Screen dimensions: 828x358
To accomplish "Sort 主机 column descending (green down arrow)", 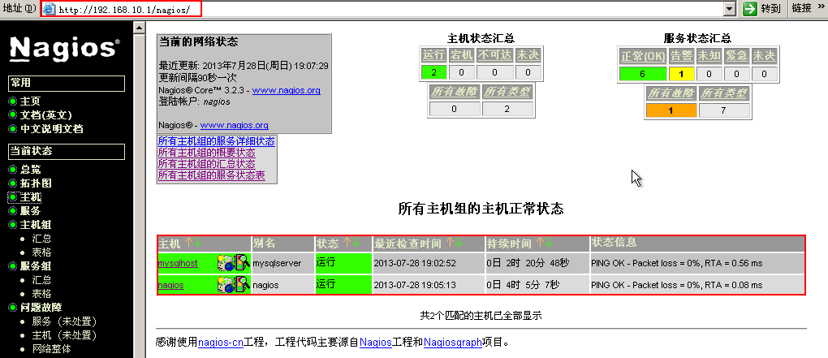I will 197,243.
